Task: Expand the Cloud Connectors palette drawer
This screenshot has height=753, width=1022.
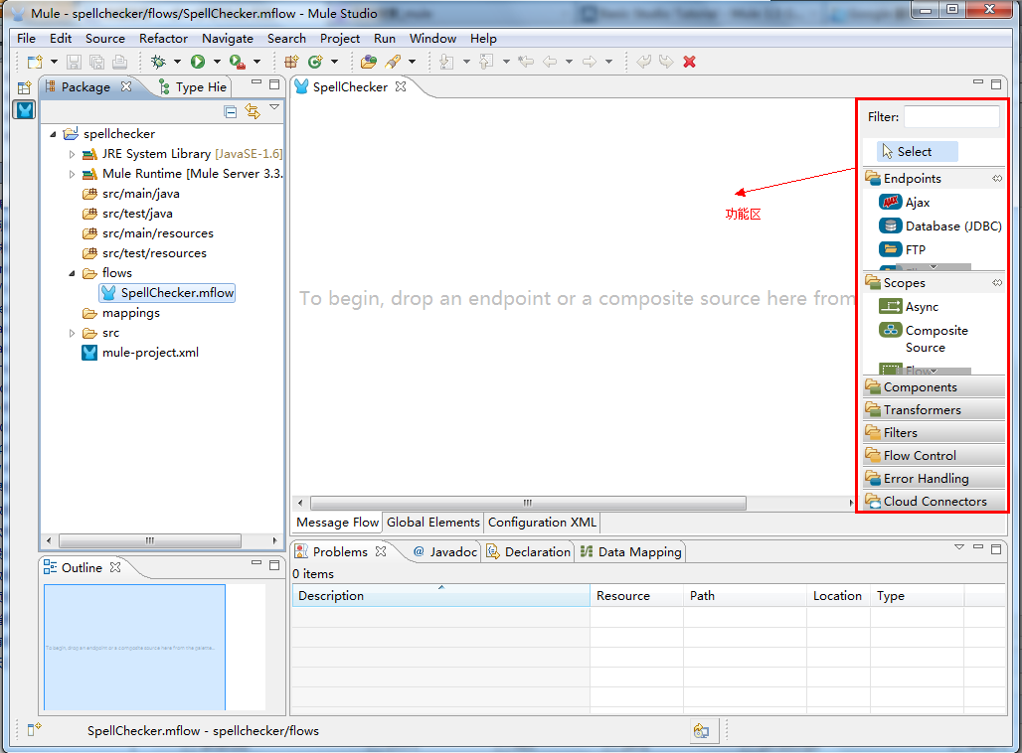Action: 934,501
